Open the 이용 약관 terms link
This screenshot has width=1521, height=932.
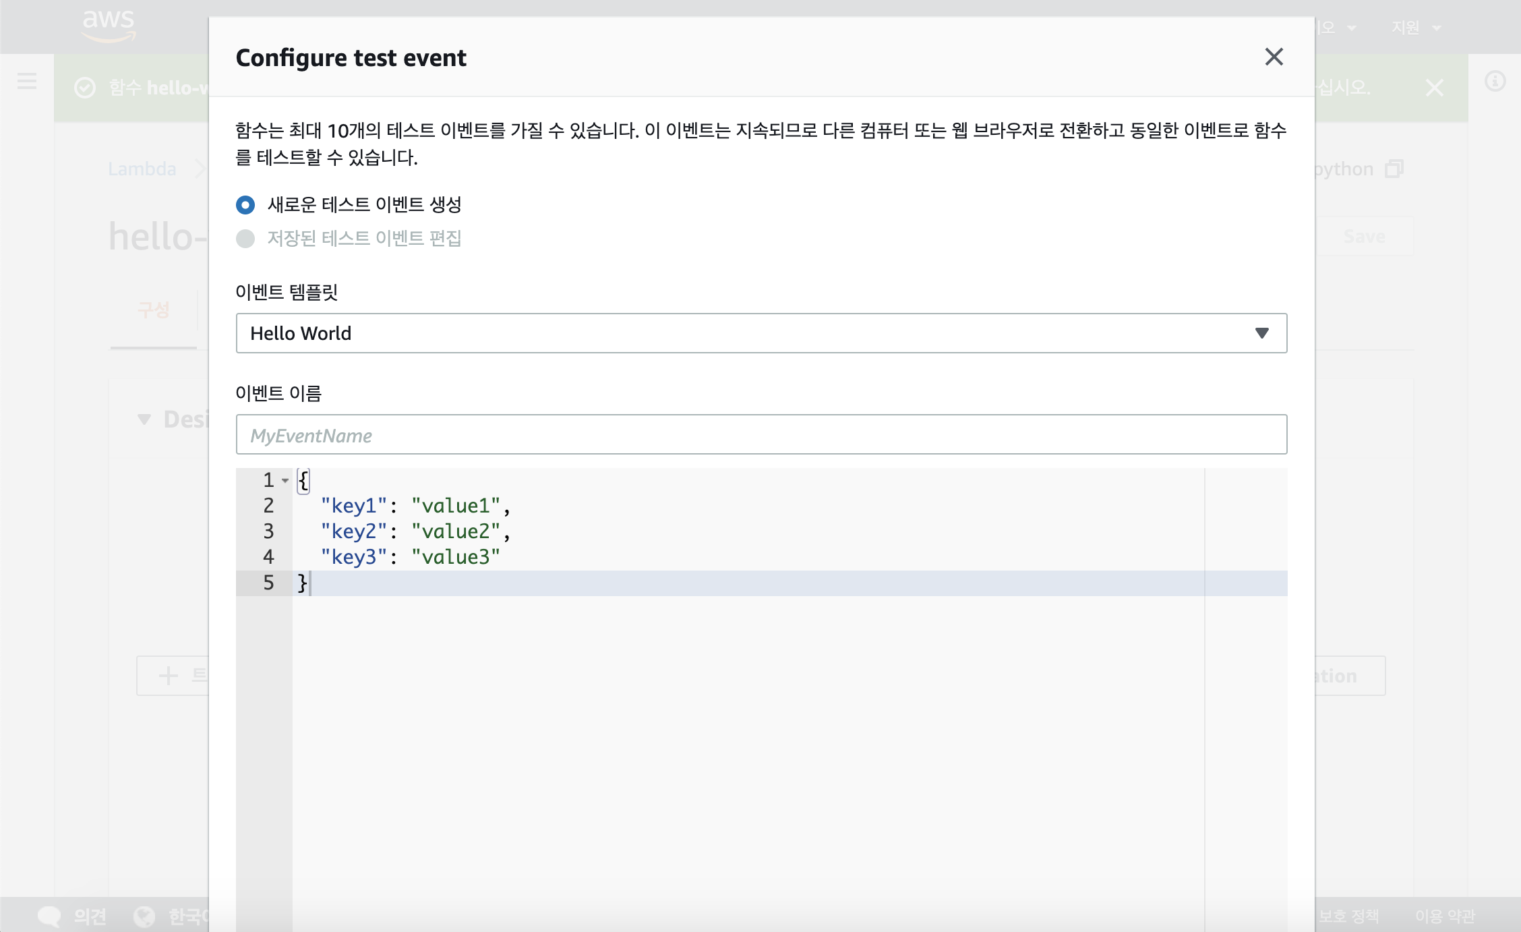point(1445,916)
